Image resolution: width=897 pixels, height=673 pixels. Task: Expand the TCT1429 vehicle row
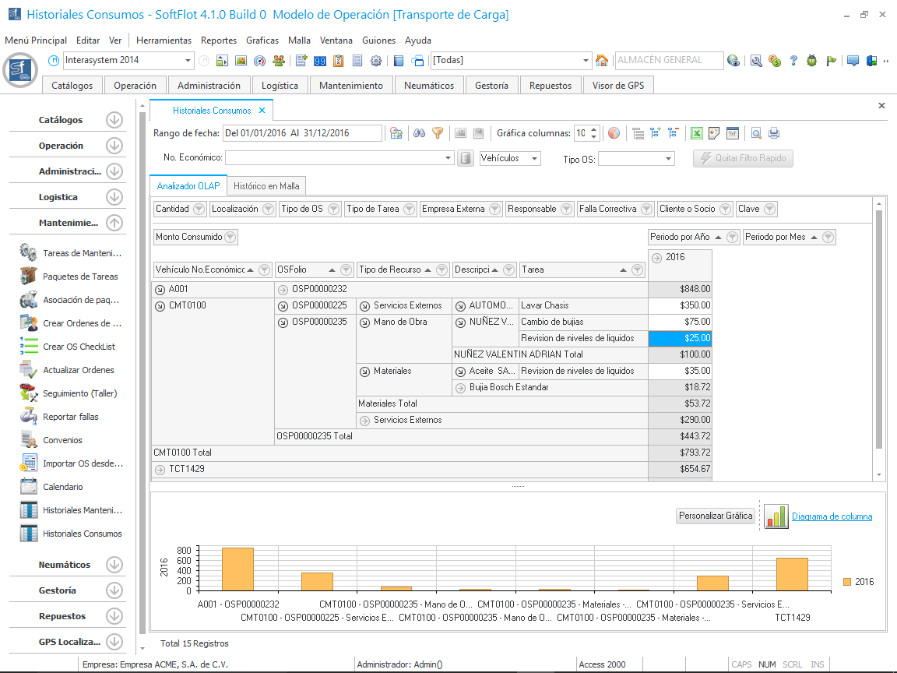tap(160, 469)
